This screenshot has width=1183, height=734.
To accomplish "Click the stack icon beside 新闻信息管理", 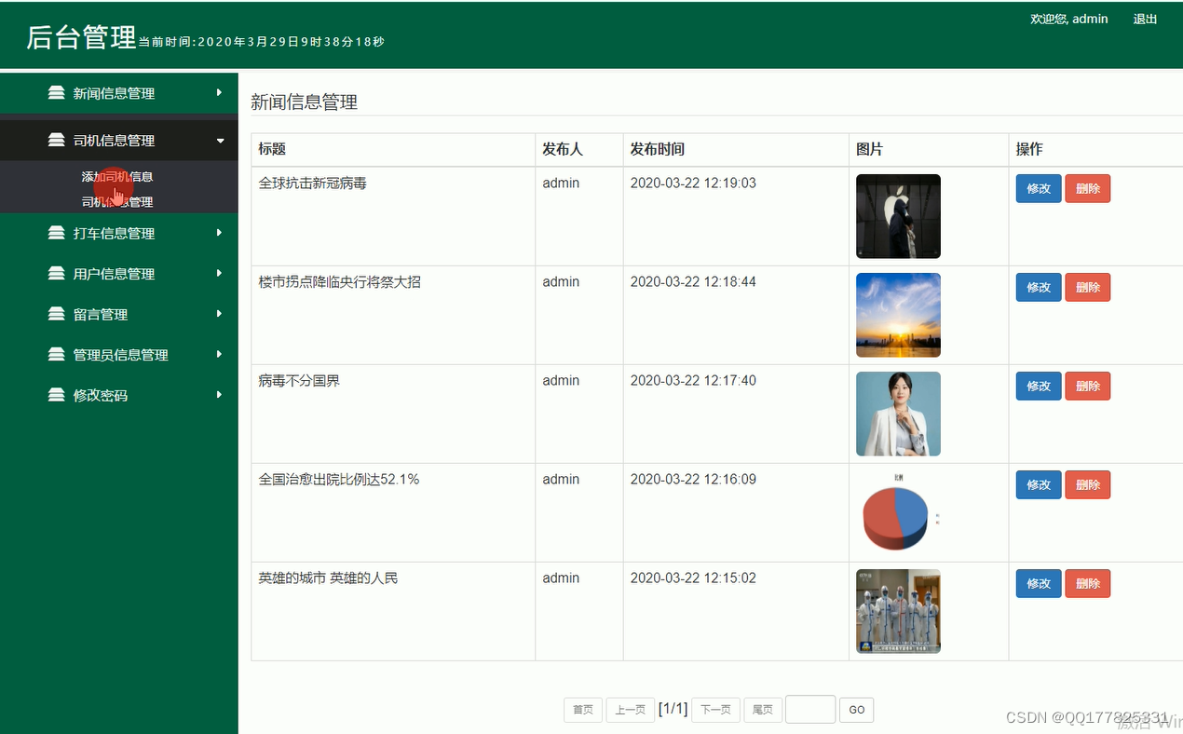I will click(x=57, y=93).
